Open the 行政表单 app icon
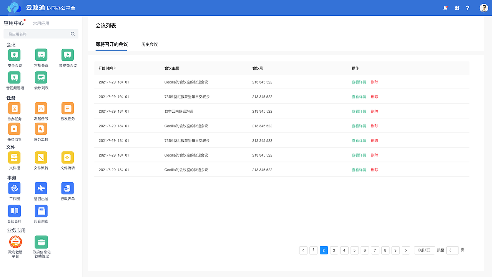This screenshot has width=492, height=277. click(x=68, y=188)
